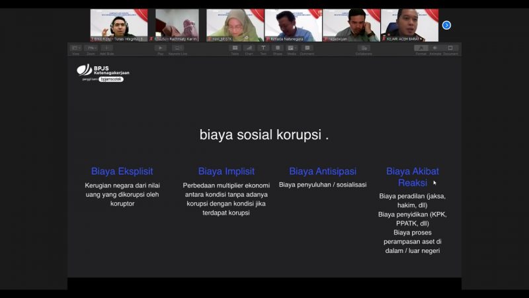Show more participants with the blue arrow
Screen dimensions: 529x298
pos(446,25)
